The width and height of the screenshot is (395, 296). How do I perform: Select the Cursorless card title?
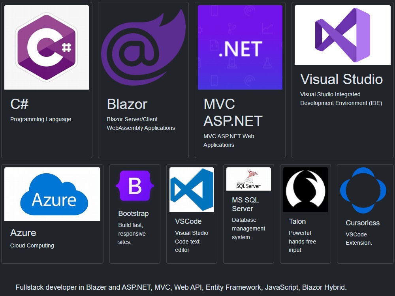coord(363,223)
